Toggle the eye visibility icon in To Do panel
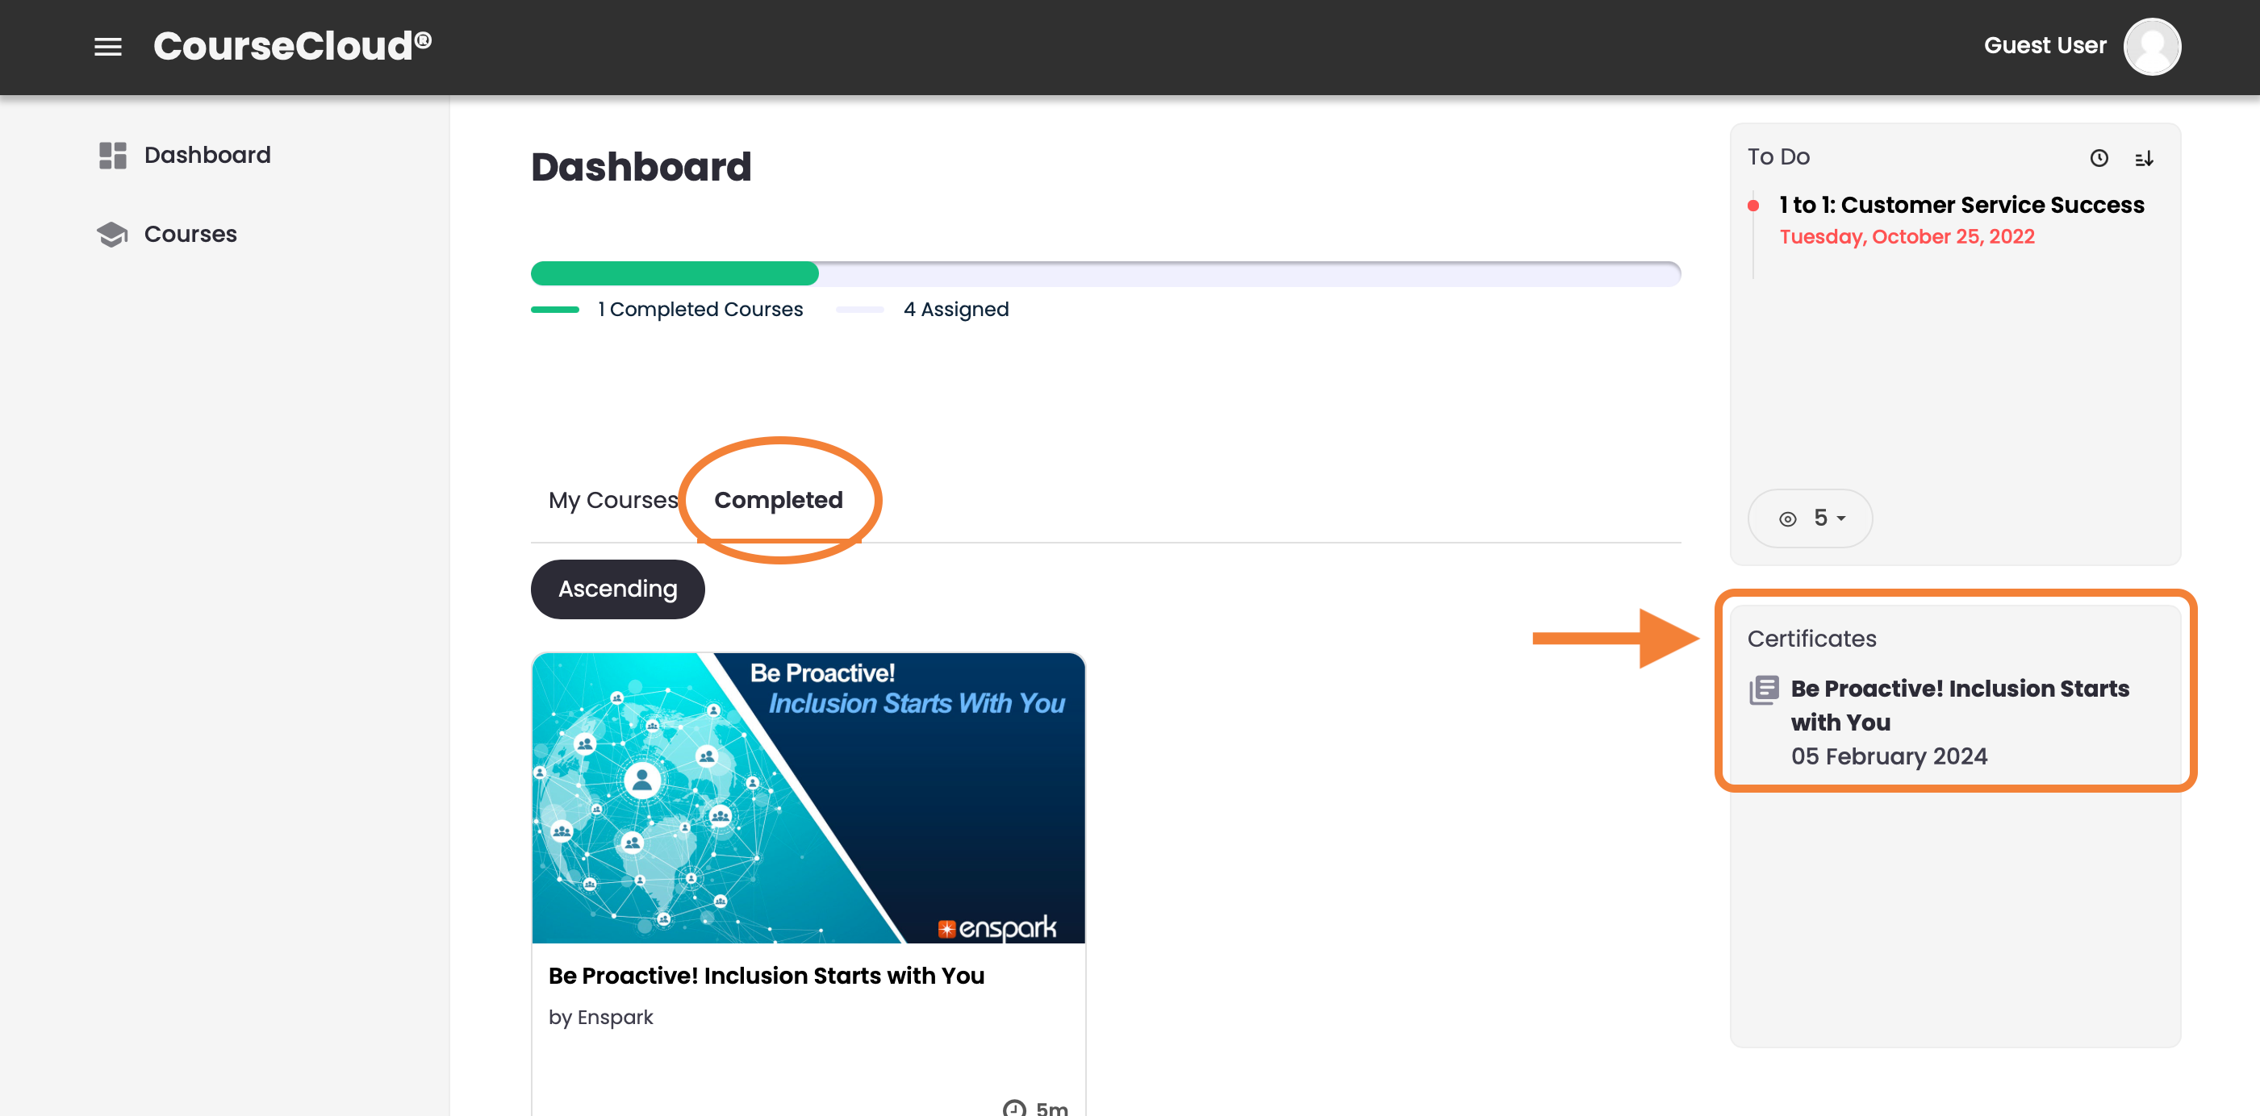Screen dimensions: 2260x1116 1787,518
